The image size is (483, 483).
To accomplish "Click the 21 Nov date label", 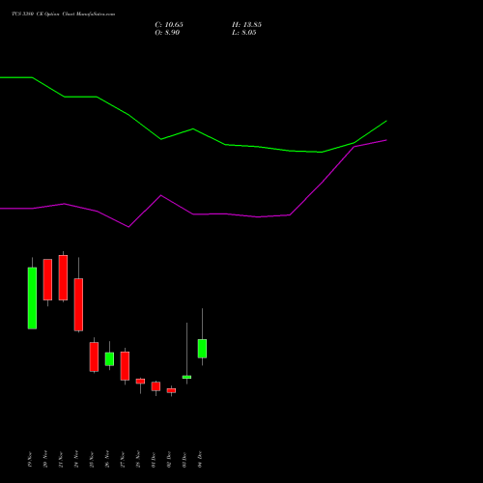I will coord(61,460).
